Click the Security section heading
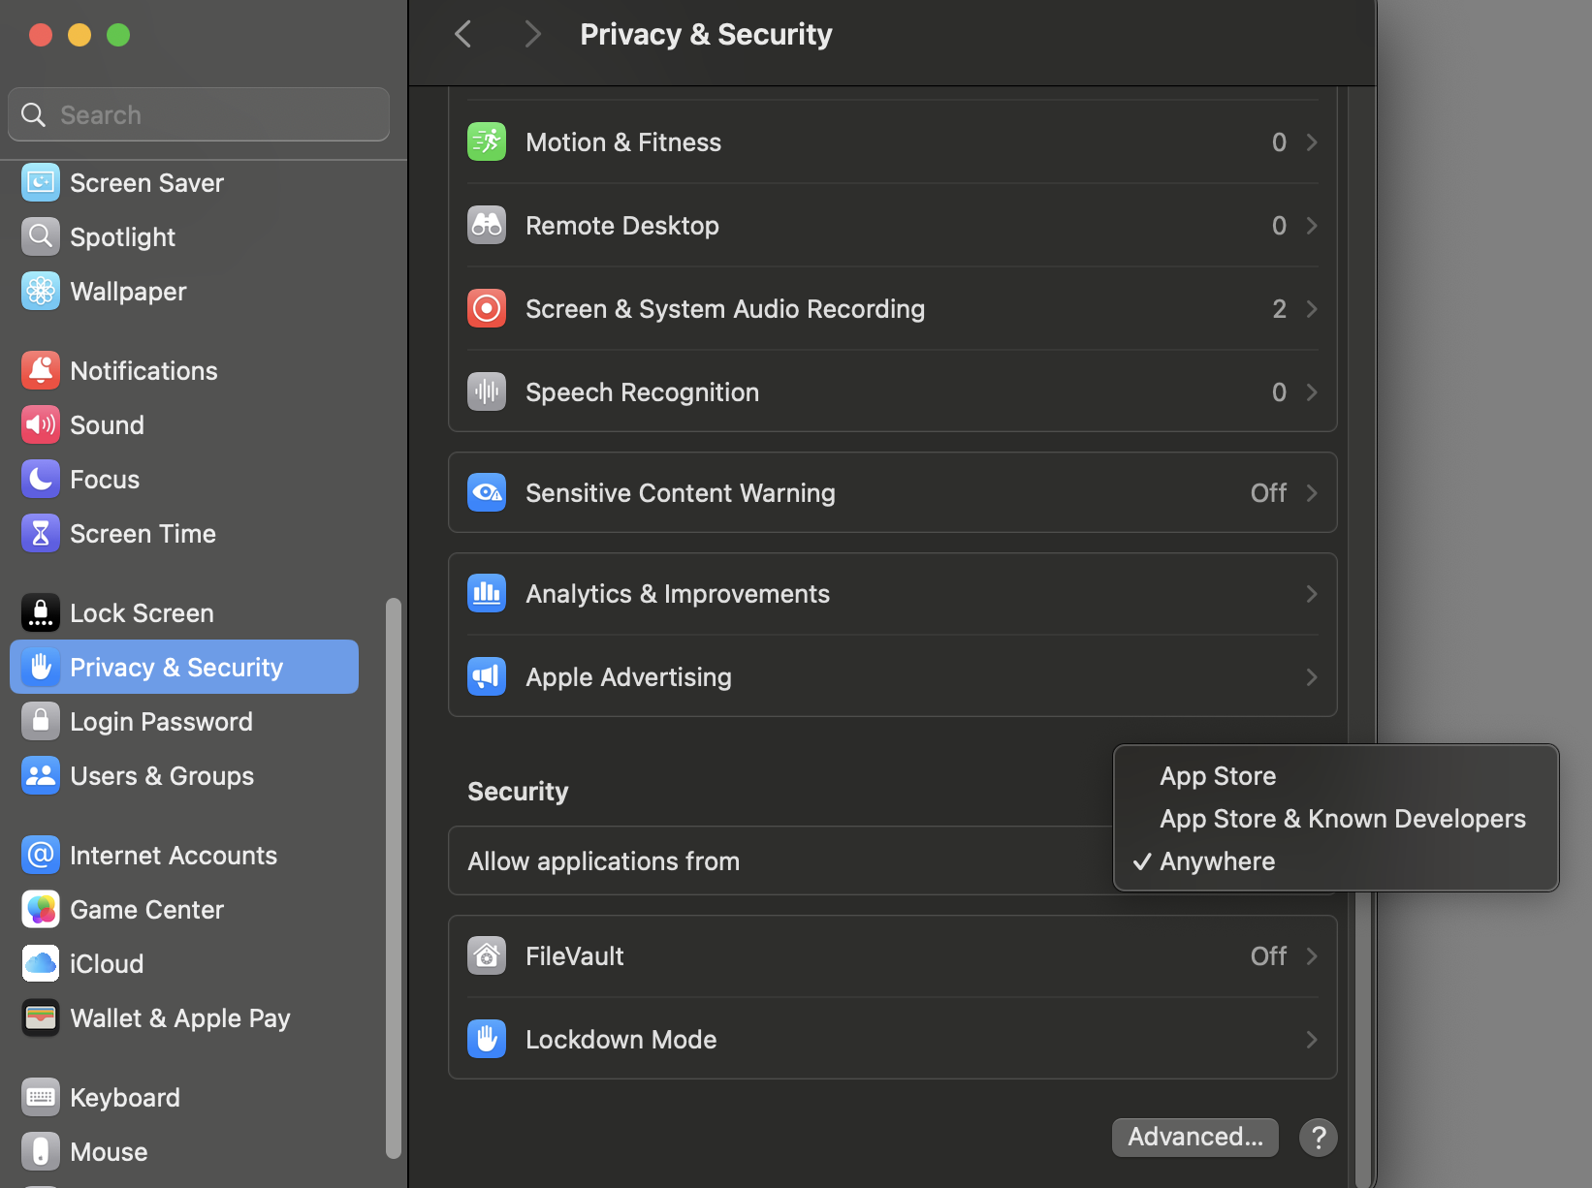 point(518,791)
